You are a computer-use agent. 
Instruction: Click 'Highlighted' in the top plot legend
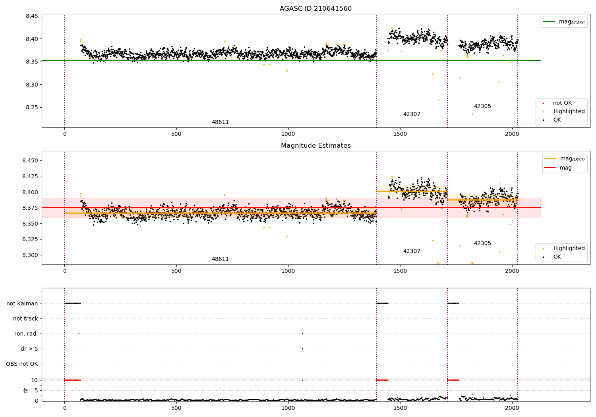click(569, 111)
